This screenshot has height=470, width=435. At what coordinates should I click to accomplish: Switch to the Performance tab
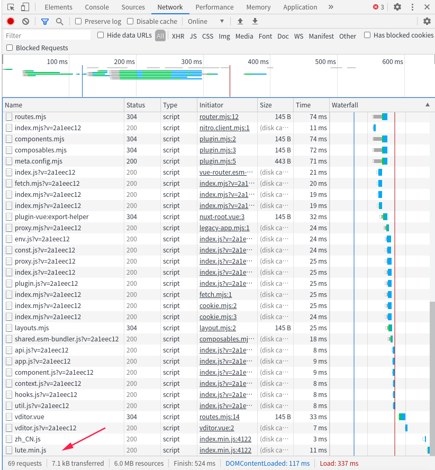pos(214,7)
